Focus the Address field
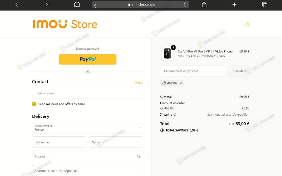 click(x=87, y=156)
